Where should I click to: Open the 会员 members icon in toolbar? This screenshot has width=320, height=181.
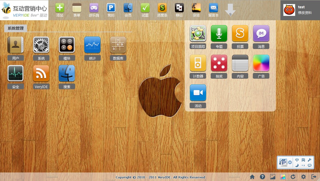(x=128, y=8)
